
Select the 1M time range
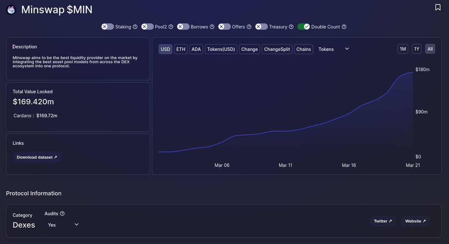(x=403, y=49)
